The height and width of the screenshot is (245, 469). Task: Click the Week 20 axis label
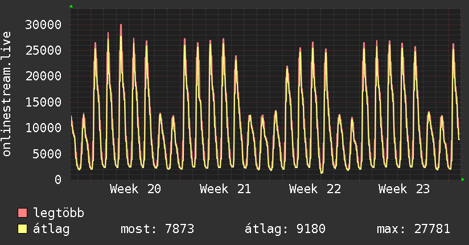point(135,189)
